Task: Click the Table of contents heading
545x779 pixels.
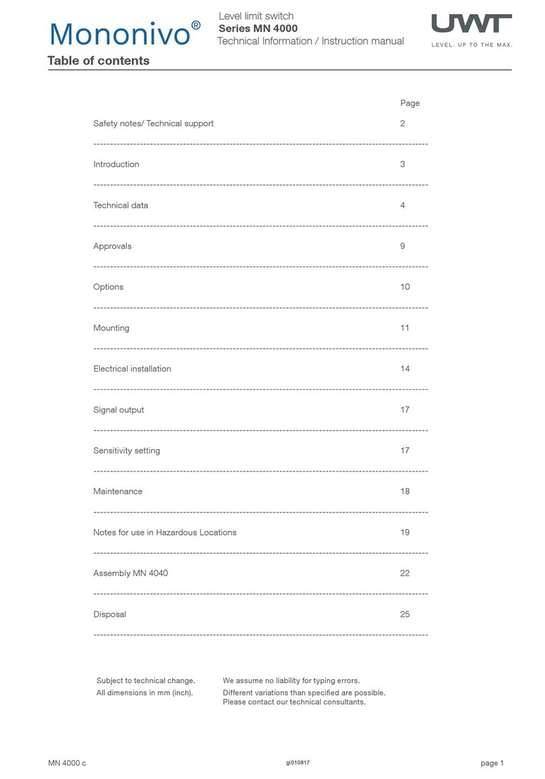Action: (98, 61)
